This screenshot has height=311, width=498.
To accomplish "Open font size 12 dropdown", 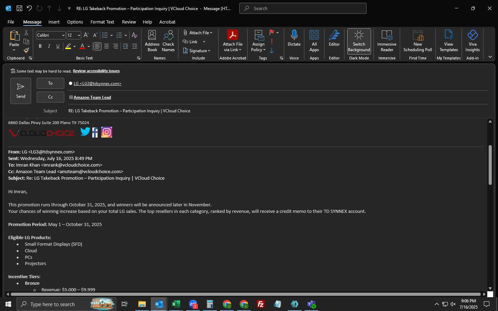I will (x=79, y=35).
